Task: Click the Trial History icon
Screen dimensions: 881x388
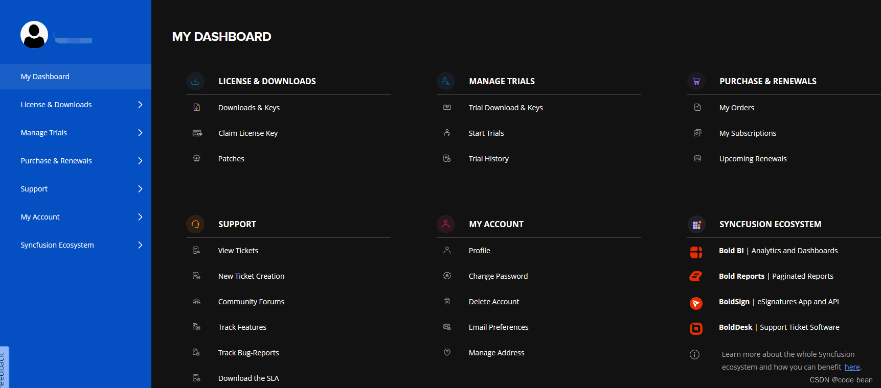Action: (447, 158)
